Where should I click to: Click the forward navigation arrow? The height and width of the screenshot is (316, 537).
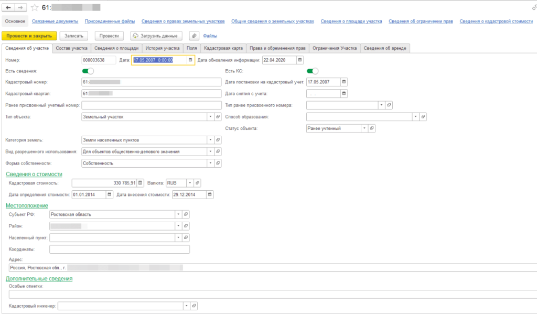pyautogui.click(x=20, y=8)
